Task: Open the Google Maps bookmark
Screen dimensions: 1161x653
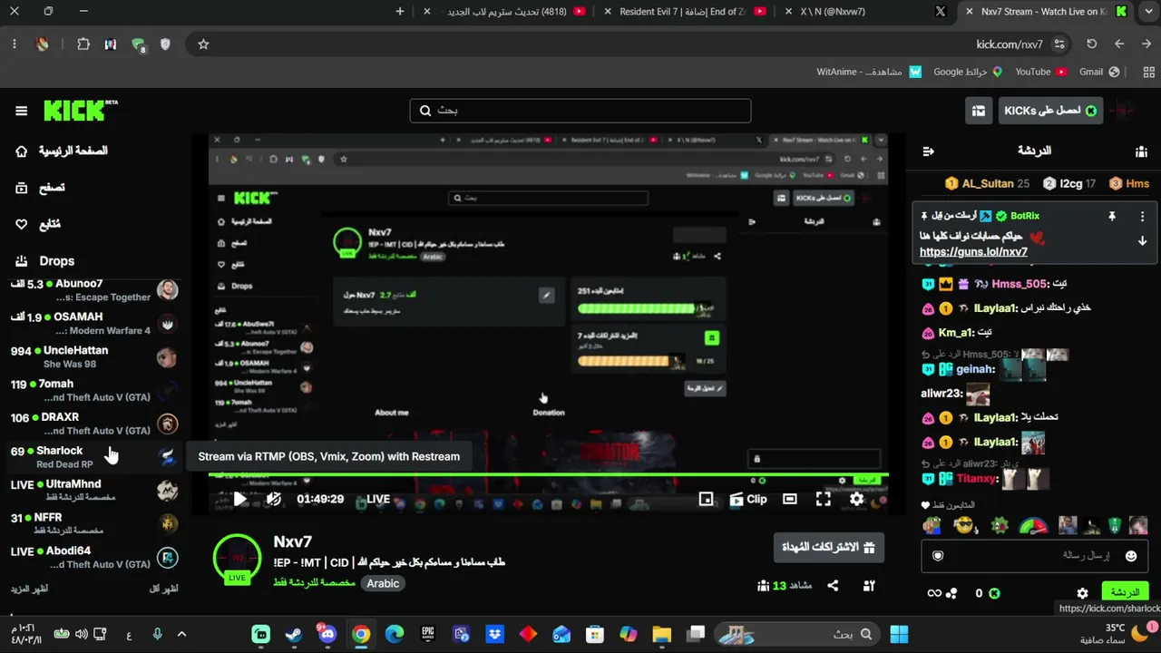Action: (968, 72)
